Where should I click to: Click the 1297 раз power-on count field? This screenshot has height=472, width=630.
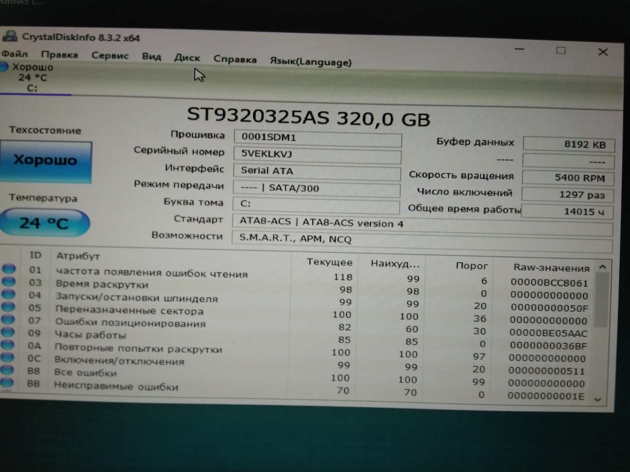coord(567,195)
